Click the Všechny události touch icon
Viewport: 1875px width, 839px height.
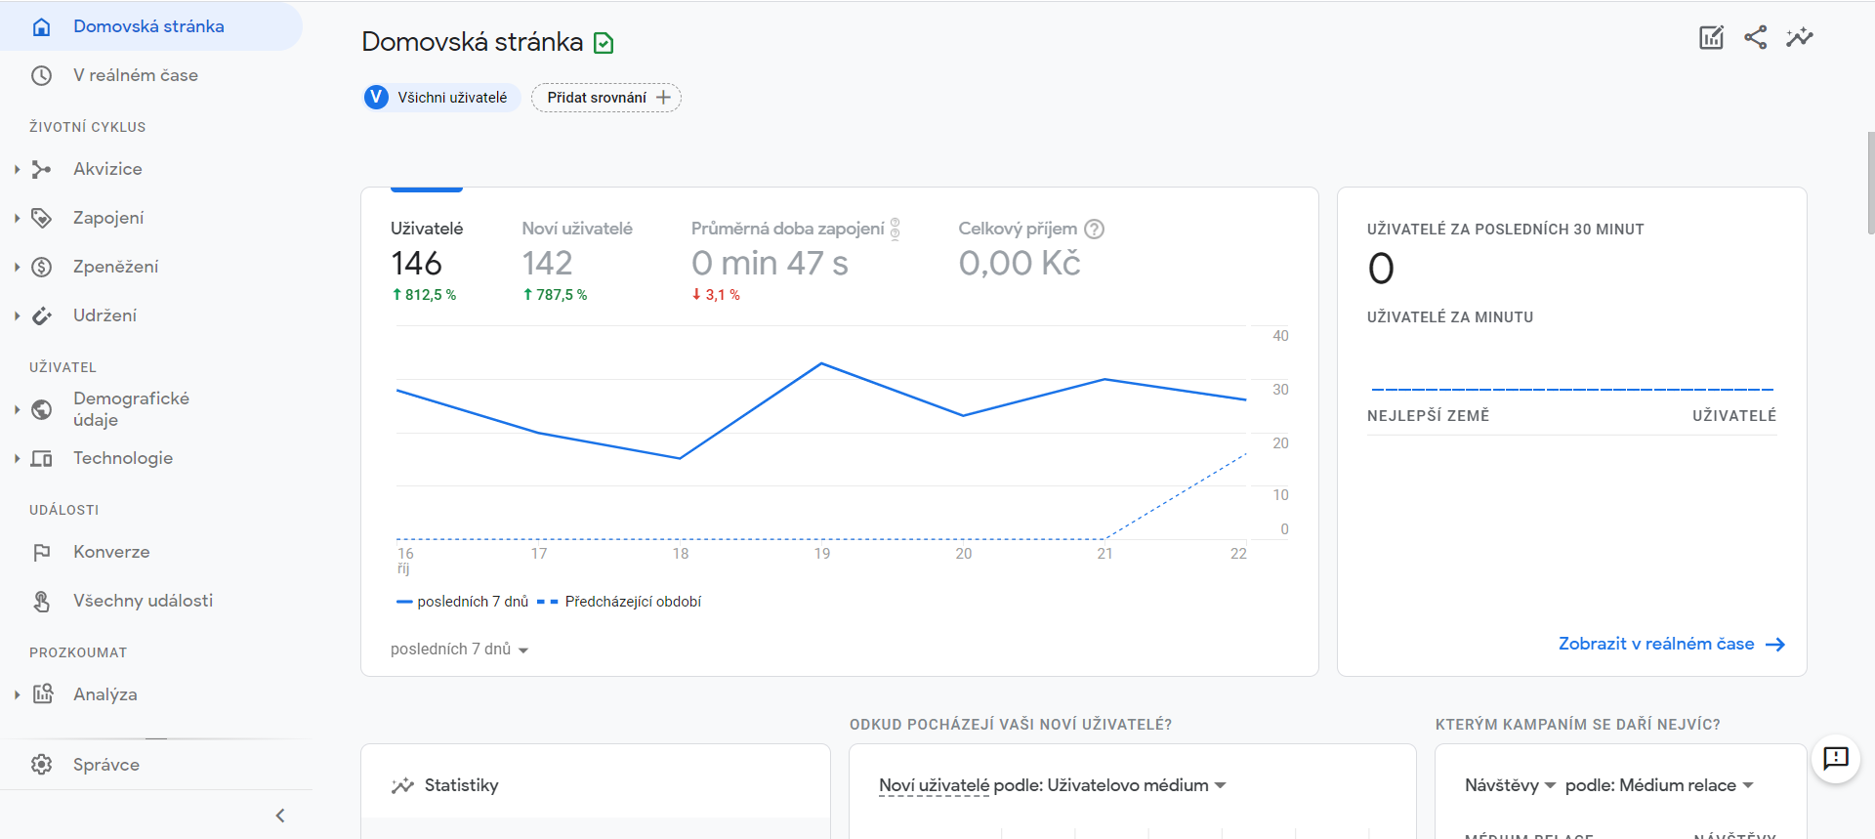(x=41, y=601)
